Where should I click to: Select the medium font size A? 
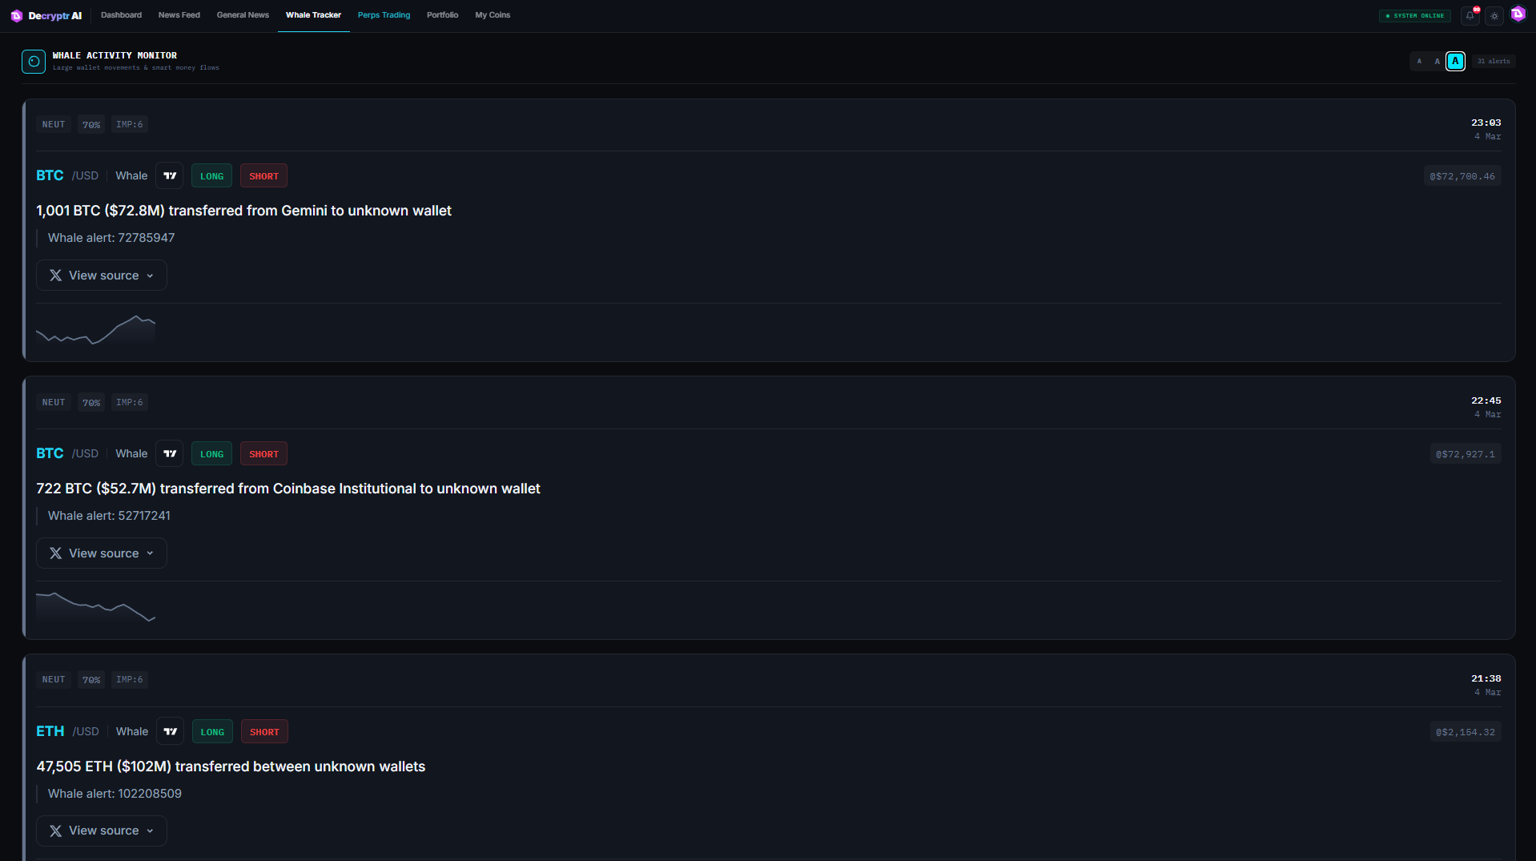point(1437,62)
